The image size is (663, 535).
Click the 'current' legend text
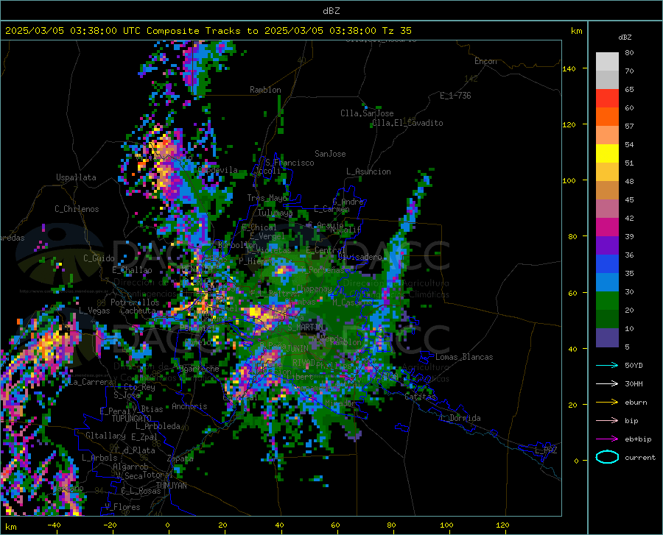point(640,457)
